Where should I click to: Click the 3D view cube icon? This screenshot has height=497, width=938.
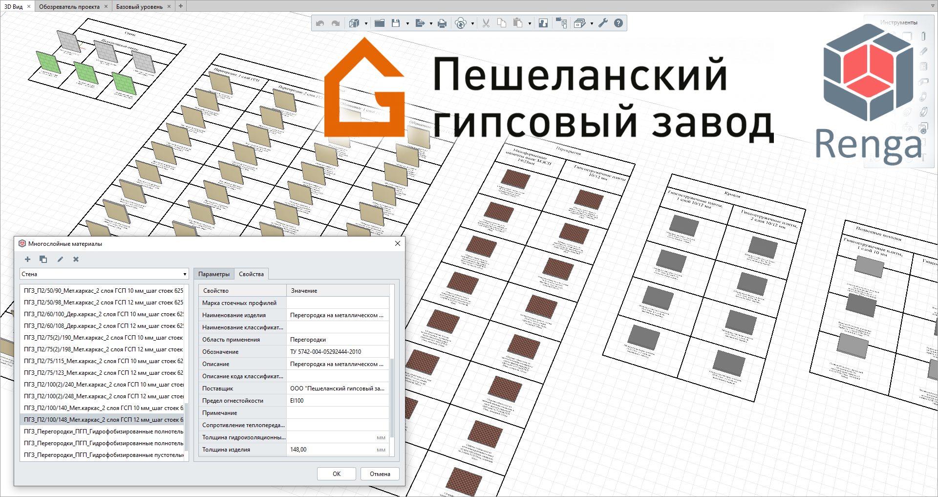[x=354, y=23]
